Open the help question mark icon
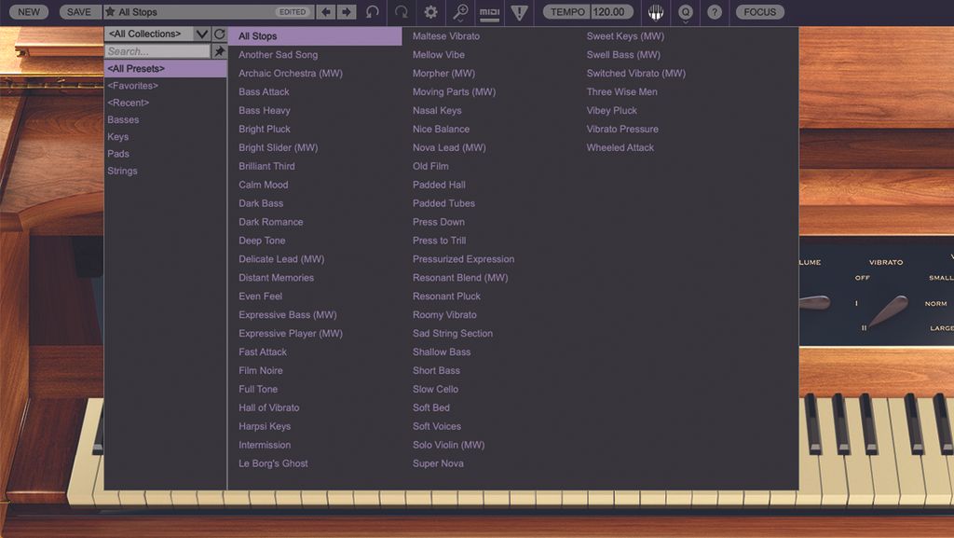 click(x=715, y=11)
